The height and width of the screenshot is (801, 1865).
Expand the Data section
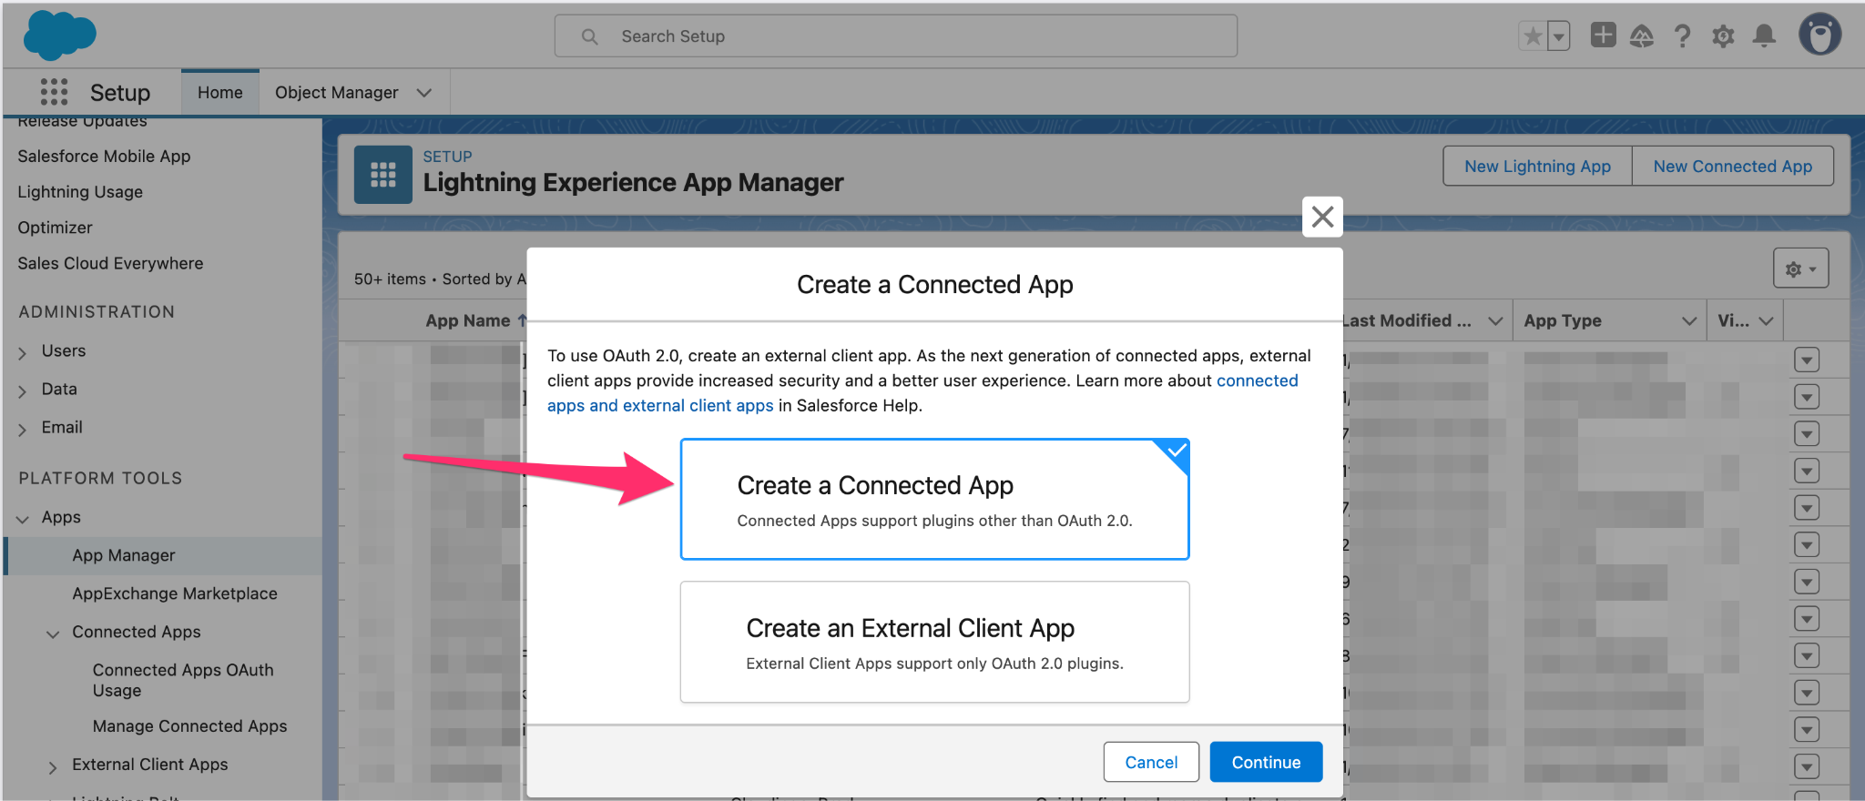[22, 390]
